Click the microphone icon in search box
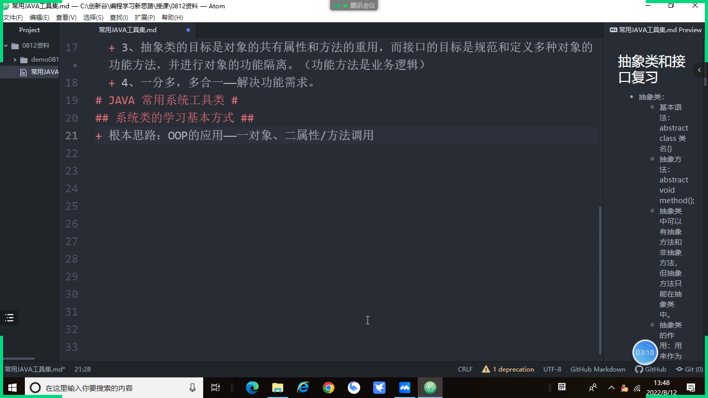Viewport: 708px width, 398px height. pos(193,388)
